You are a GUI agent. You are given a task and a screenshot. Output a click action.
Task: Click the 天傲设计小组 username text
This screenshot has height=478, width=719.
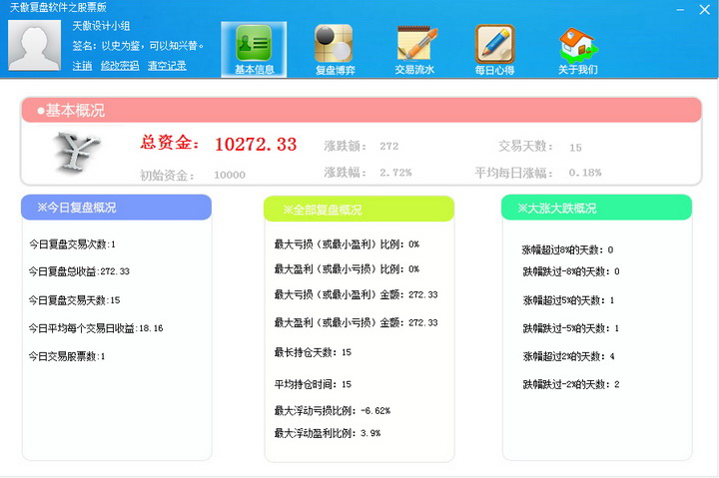[x=101, y=26]
